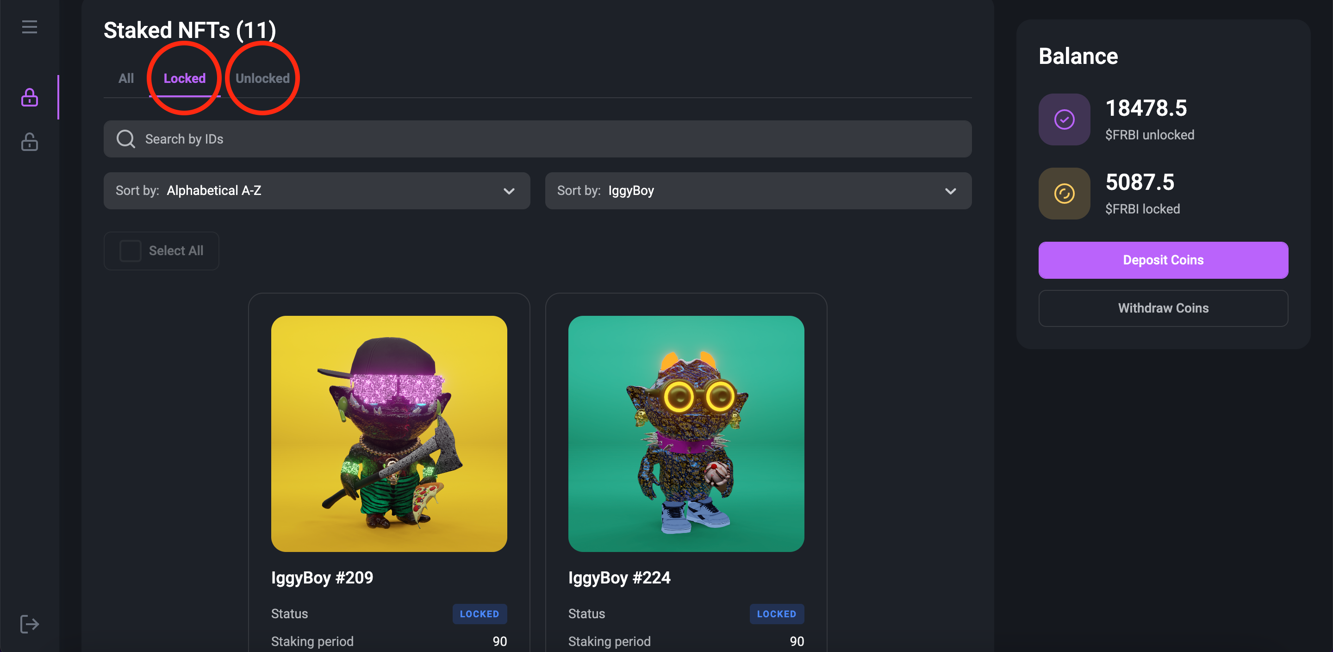
Task: Click the IggyBoy #209 NFT image
Action: coord(389,433)
